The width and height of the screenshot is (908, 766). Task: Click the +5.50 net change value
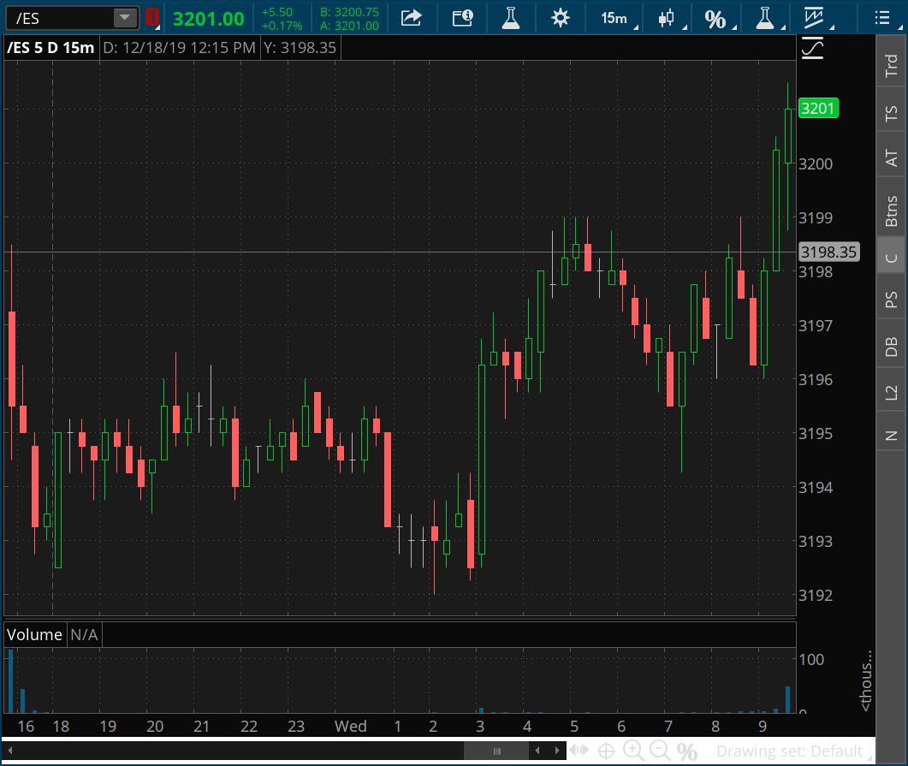click(276, 12)
